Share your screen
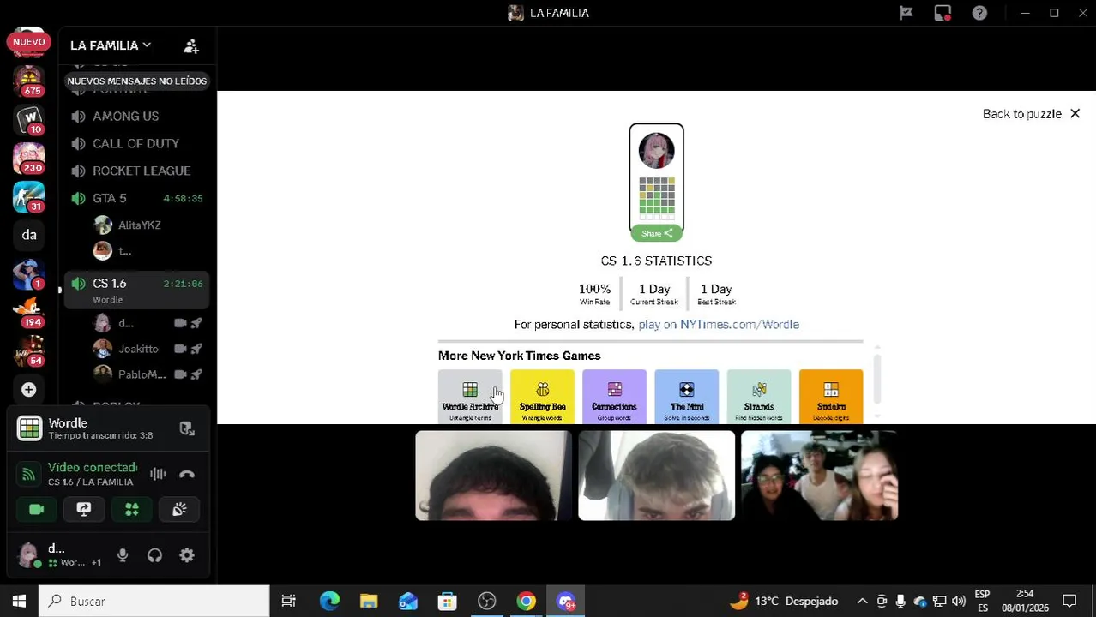 pos(84,509)
